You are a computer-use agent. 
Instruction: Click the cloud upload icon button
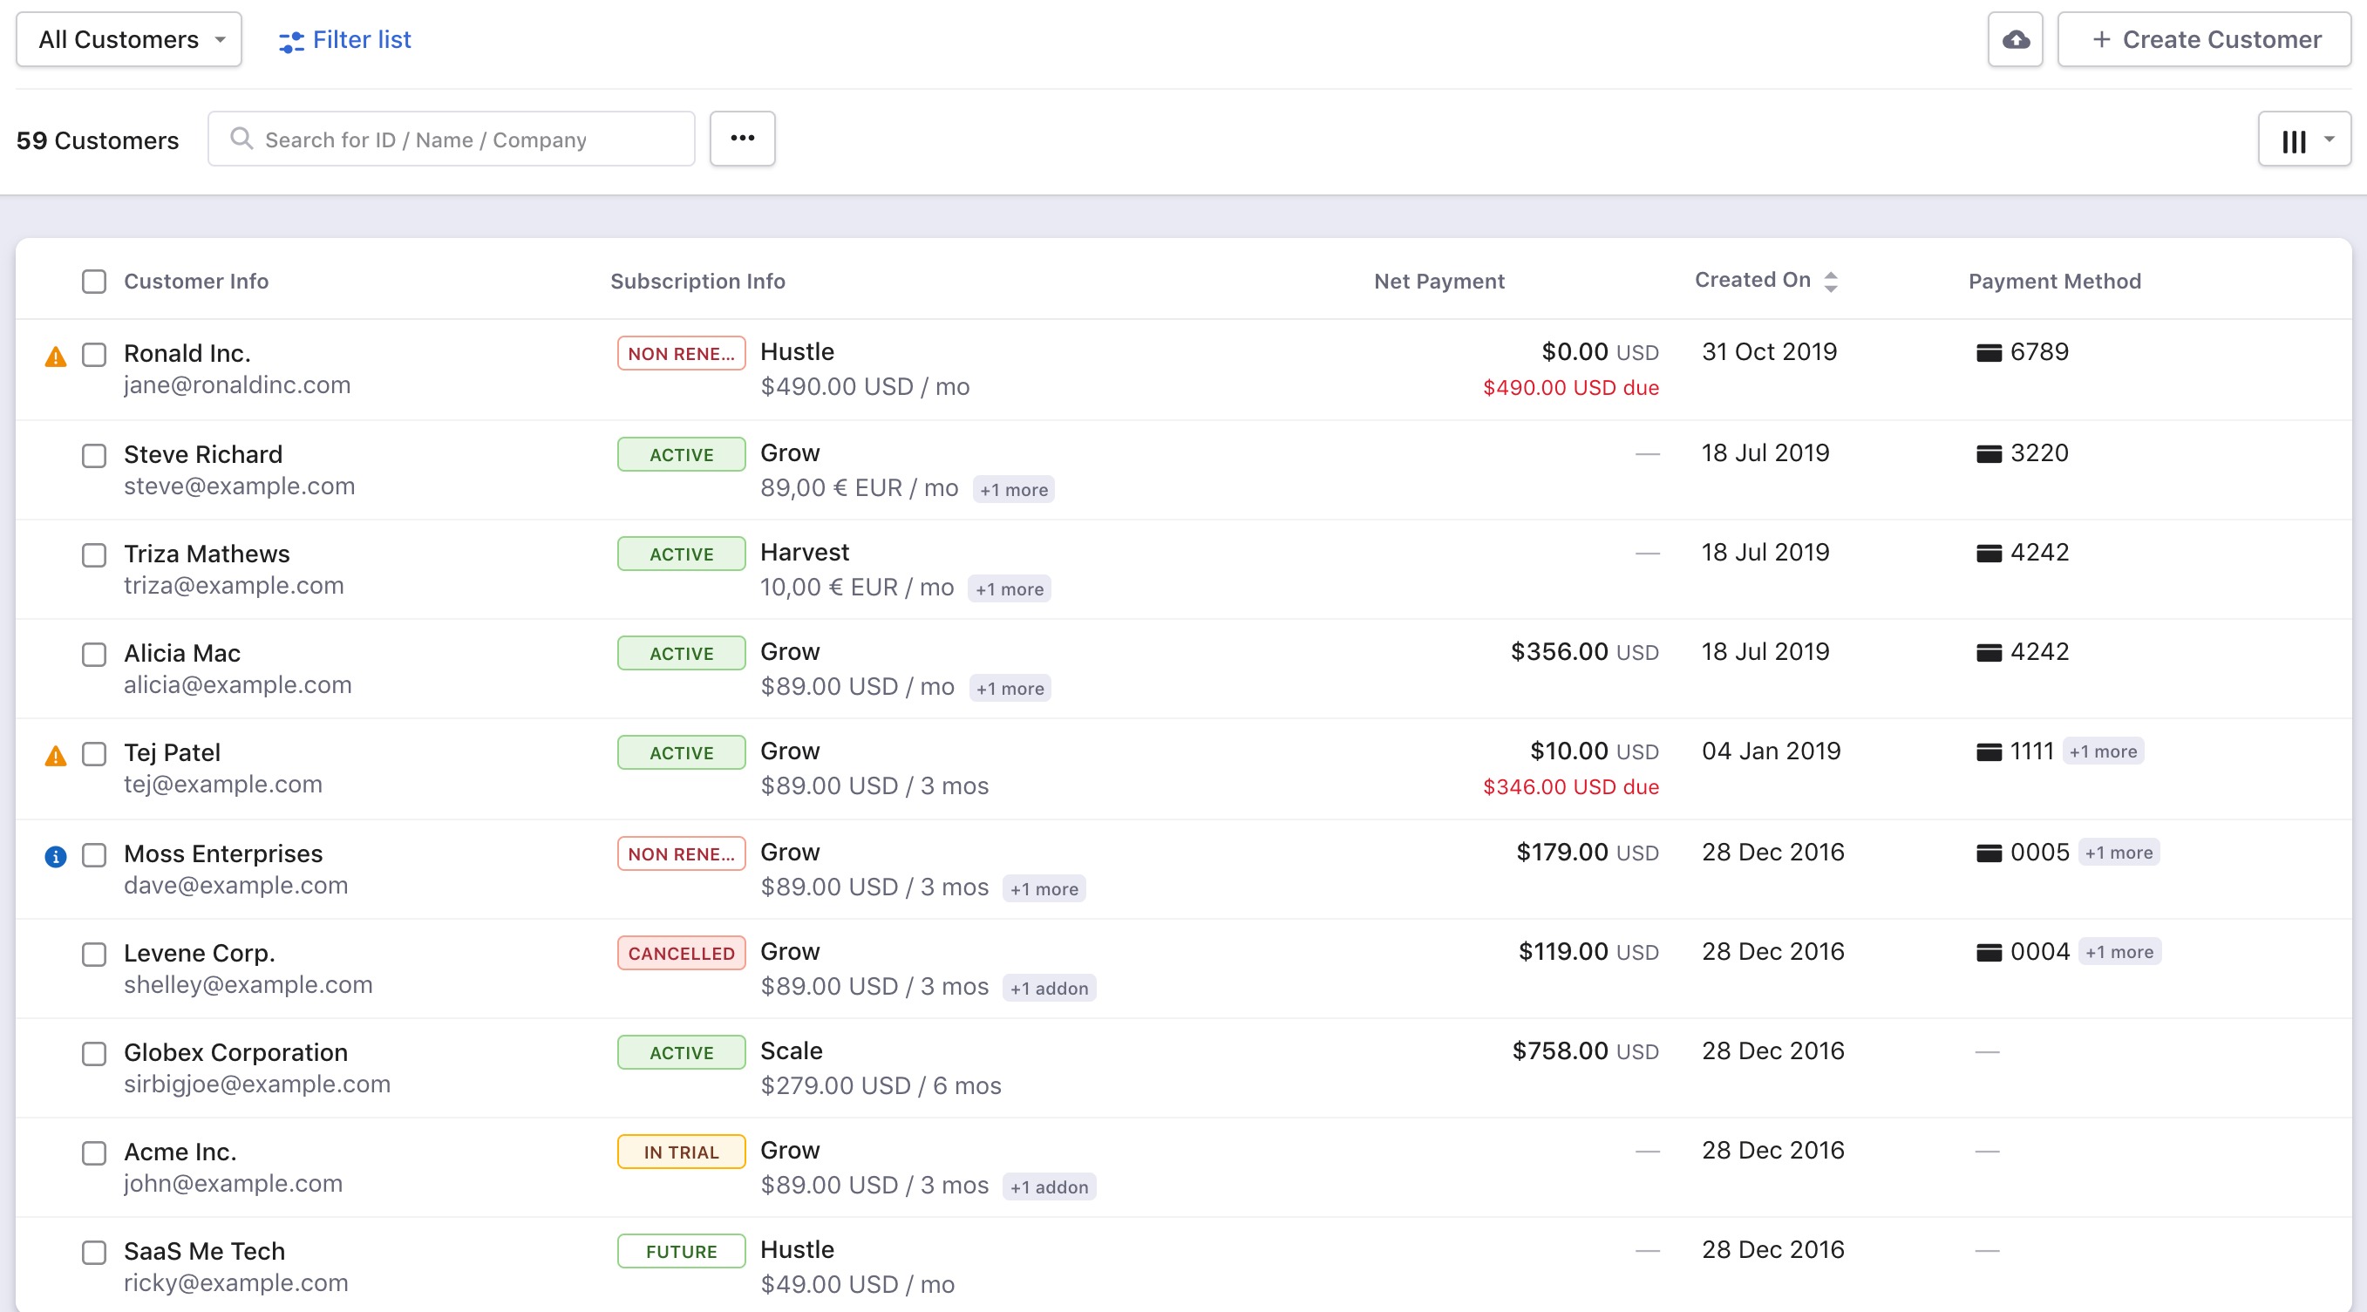pyautogui.click(x=2015, y=39)
